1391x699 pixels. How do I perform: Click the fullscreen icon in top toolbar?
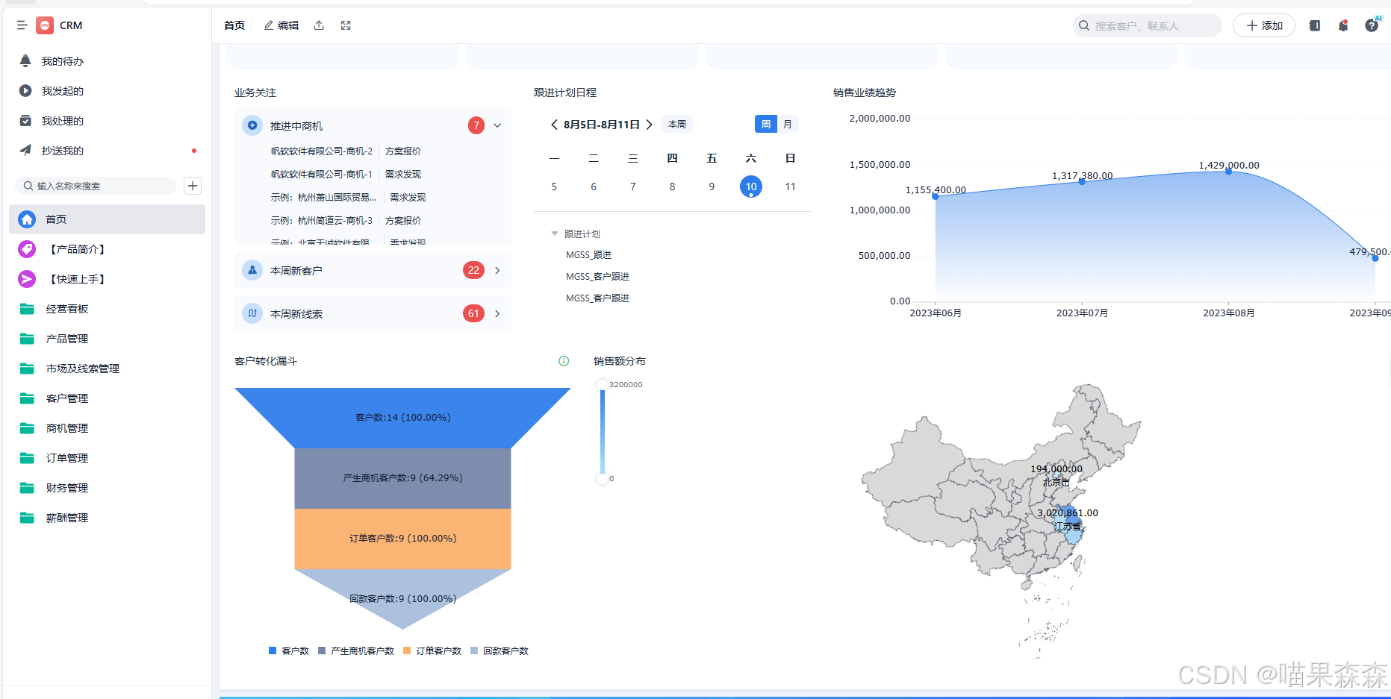coord(346,25)
